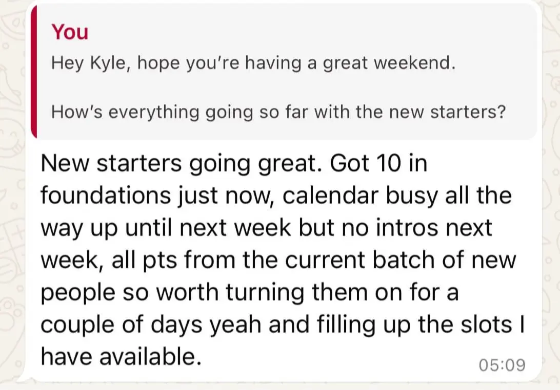Click the blank bubble space beside "have available."
The height and width of the screenshot is (390, 560).
point(333,358)
